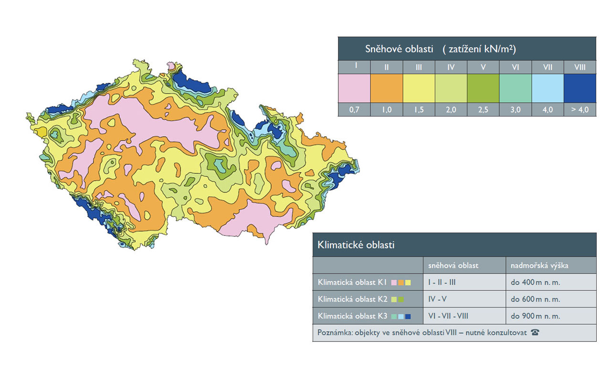Click the 'Klimatická oblast K3' row label

352,316
